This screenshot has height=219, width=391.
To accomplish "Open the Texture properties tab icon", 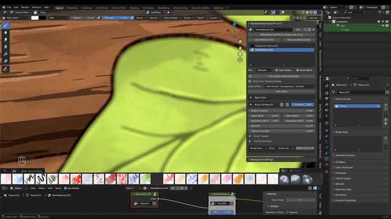I will click(327, 172).
